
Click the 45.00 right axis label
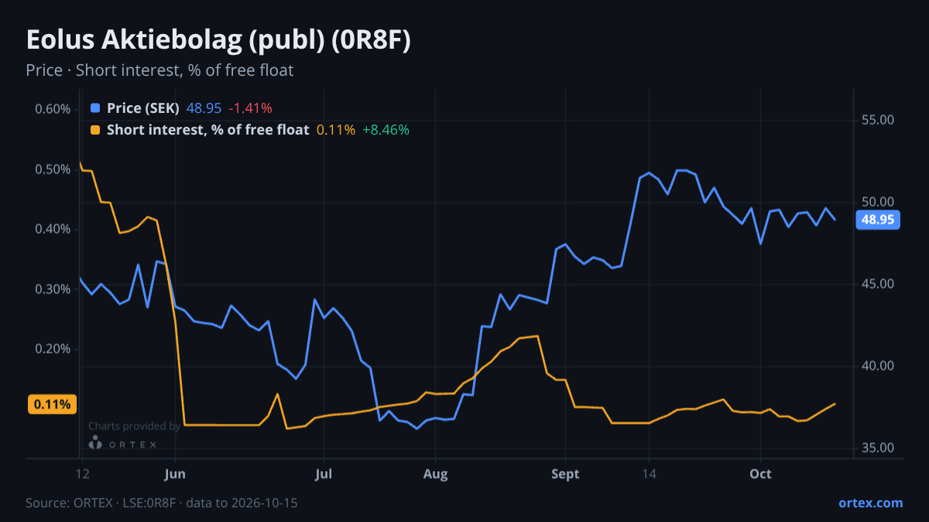[x=877, y=284]
